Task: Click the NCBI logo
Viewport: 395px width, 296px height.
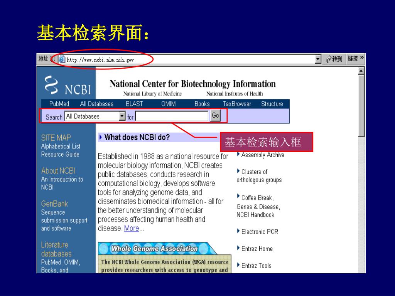Action: (x=68, y=85)
